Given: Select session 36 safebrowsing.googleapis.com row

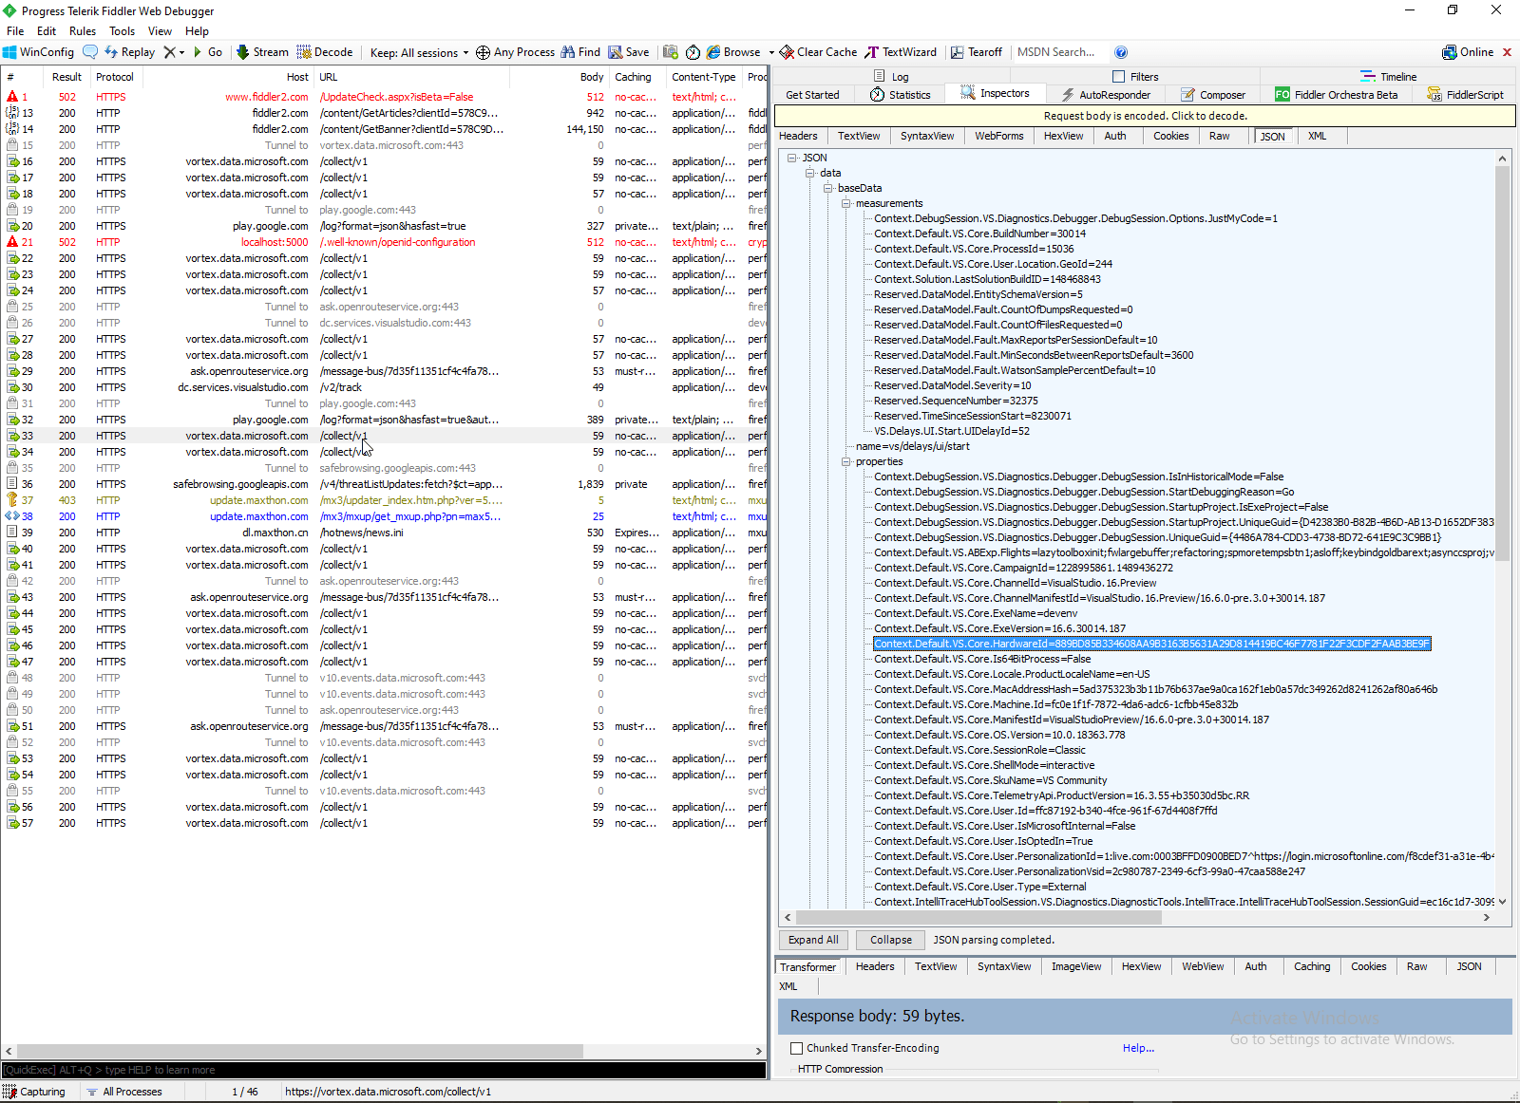Looking at the screenshot, I should pyautogui.click(x=384, y=484).
